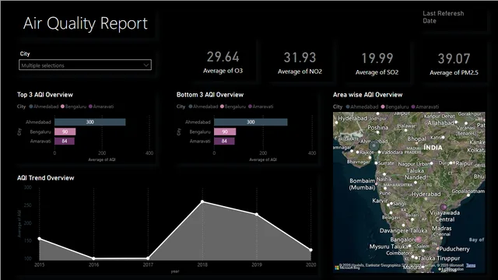This screenshot has width=498, height=280.
Task: Select the 29.64 Average of O3 card
Action: coord(223,62)
